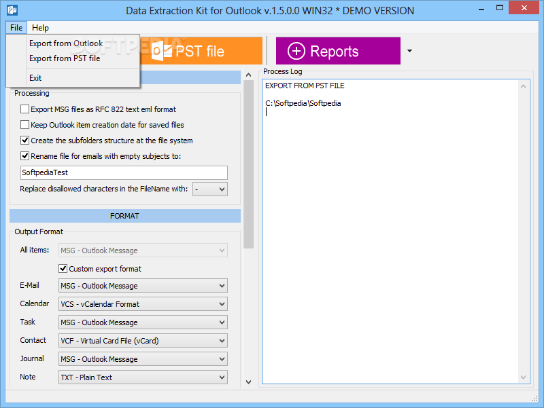Open the Help menu
Viewport: 544px width, 408px height.
pyautogui.click(x=40, y=28)
